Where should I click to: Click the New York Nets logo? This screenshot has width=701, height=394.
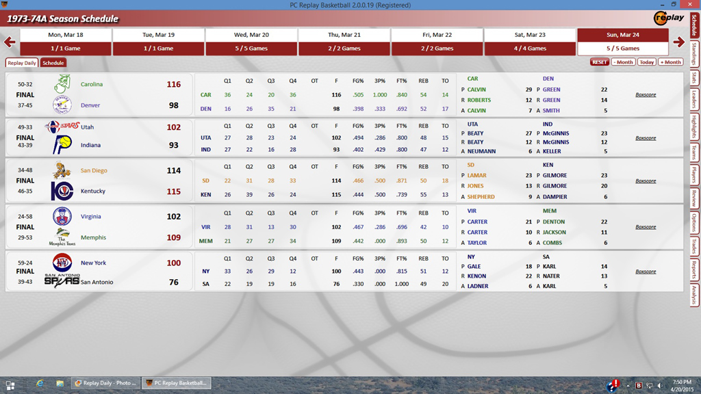tap(62, 263)
